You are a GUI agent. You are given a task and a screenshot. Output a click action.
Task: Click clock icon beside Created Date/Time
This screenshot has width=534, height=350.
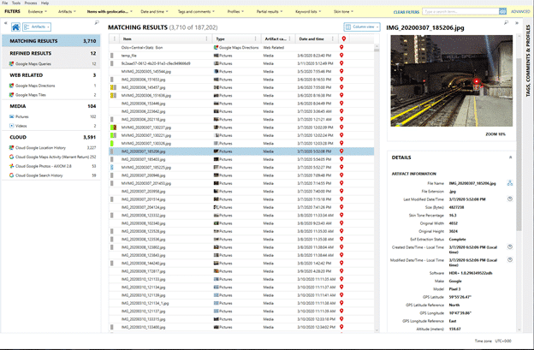pos(510,246)
